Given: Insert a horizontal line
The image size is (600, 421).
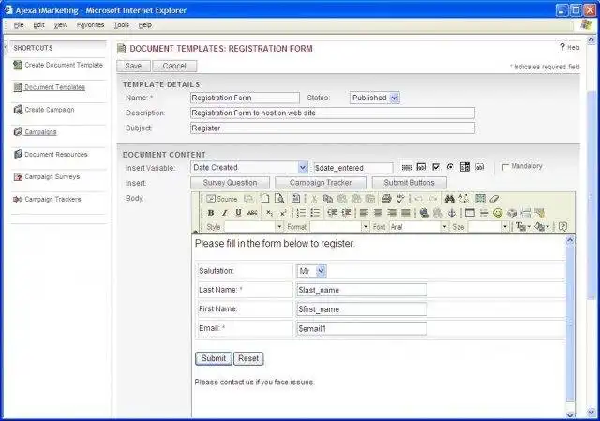Looking at the screenshot, I should tap(484, 213).
